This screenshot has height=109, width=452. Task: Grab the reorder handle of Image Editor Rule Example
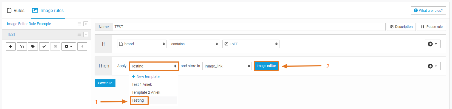point(79,24)
